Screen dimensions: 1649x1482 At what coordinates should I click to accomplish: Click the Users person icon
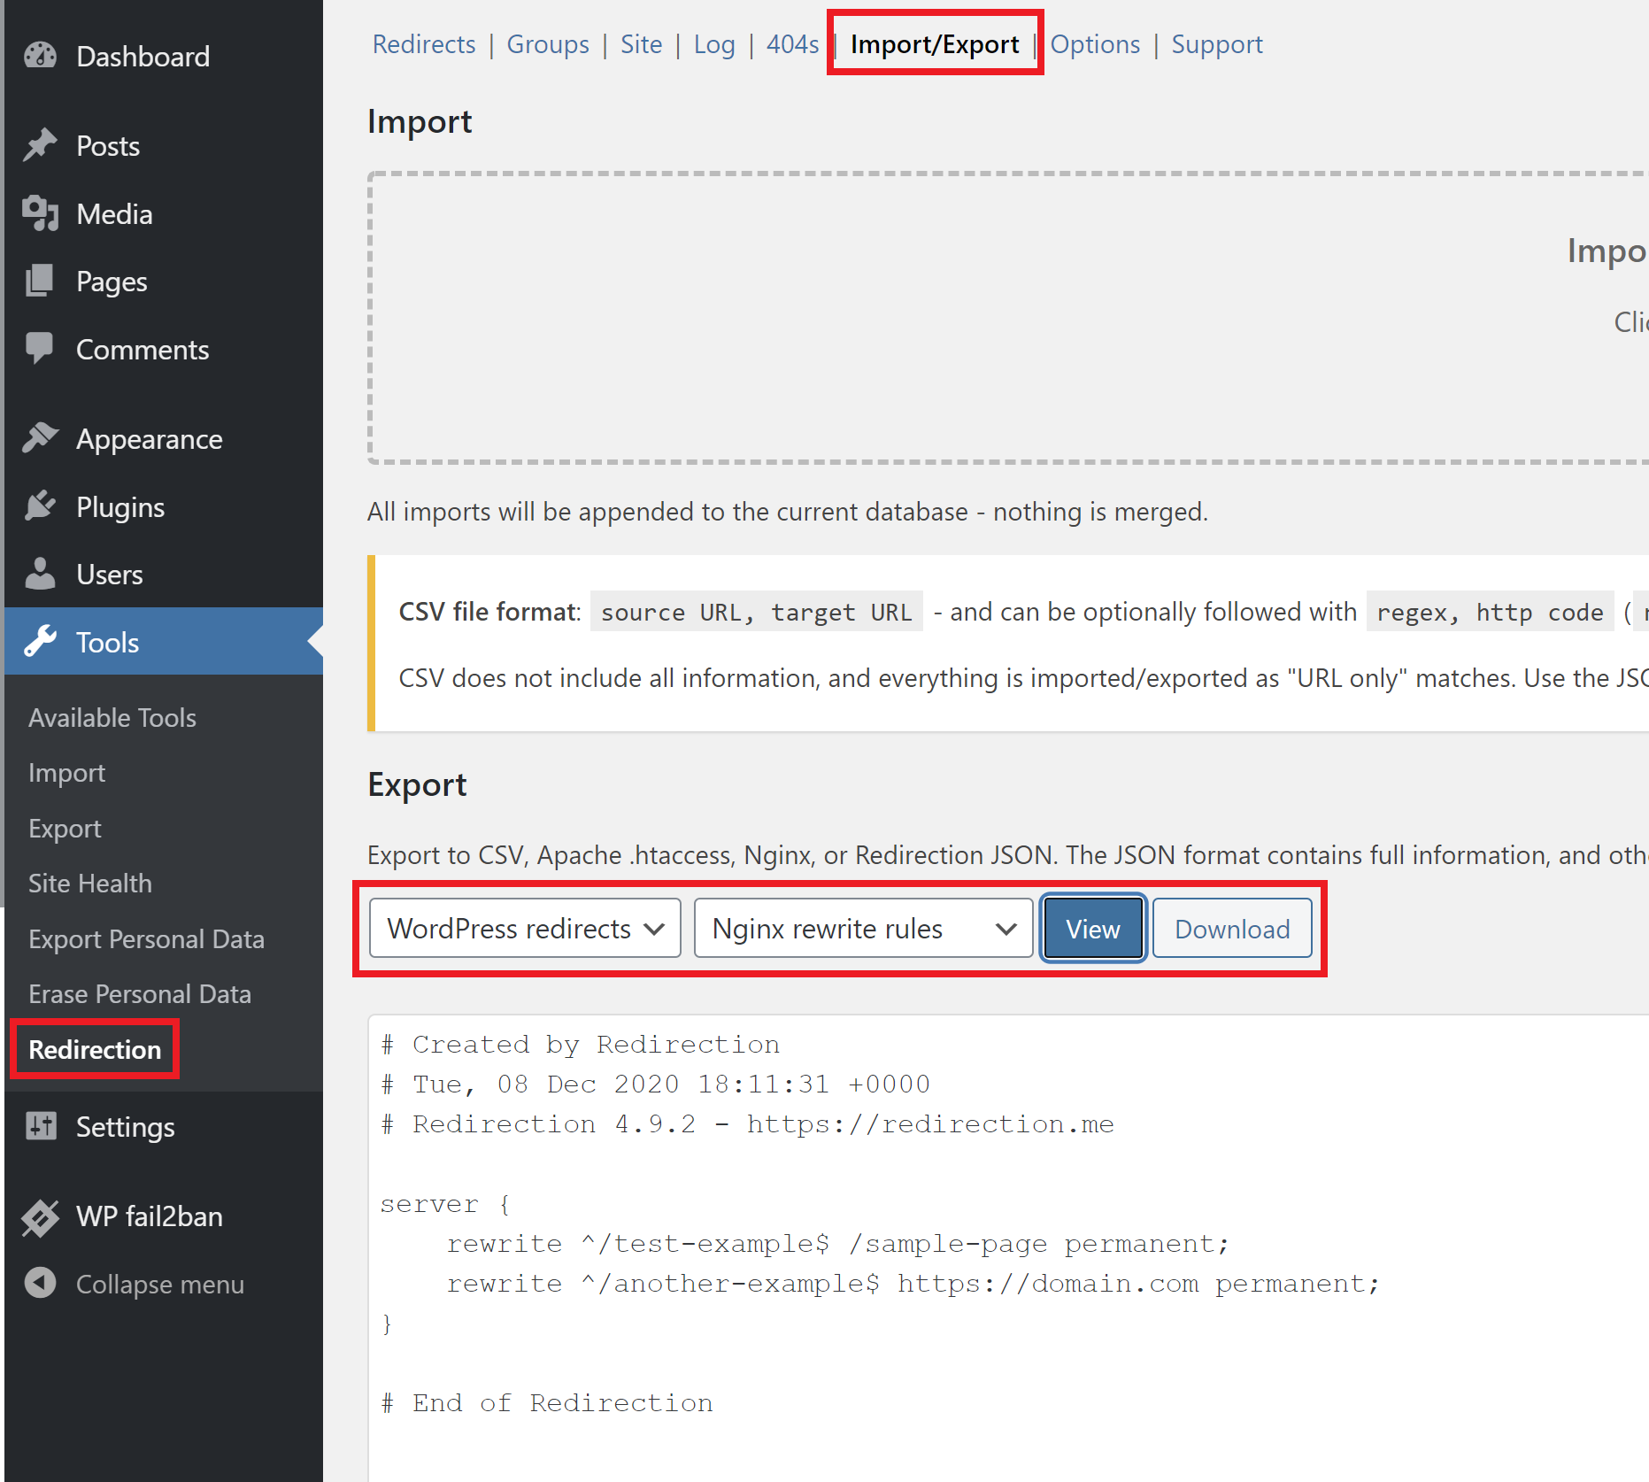tap(40, 574)
